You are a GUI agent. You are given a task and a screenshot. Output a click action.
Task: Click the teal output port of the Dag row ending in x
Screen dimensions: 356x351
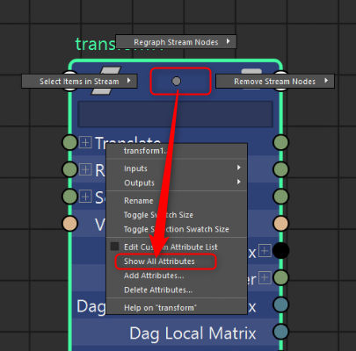(x=280, y=304)
